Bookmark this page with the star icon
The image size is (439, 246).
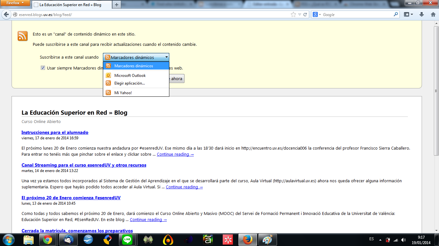coord(293,14)
